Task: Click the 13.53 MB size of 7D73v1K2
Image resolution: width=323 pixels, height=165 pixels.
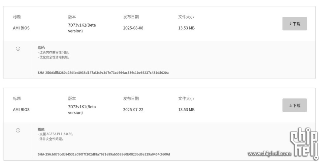Action: click(186, 28)
